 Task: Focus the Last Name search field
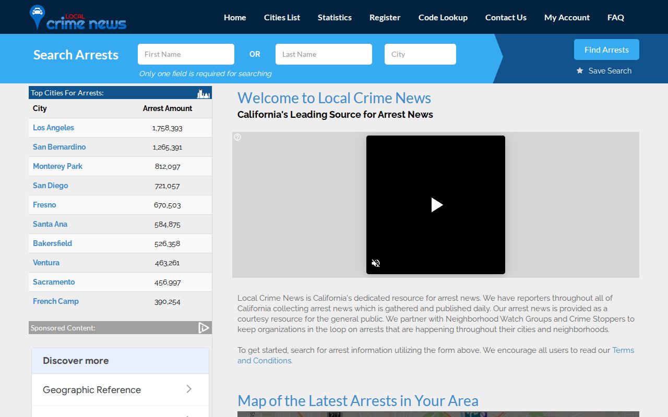324,54
